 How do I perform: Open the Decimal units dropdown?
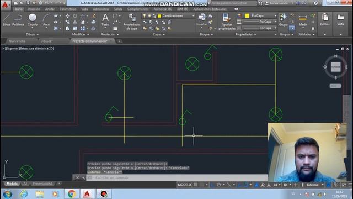tap(315, 185)
